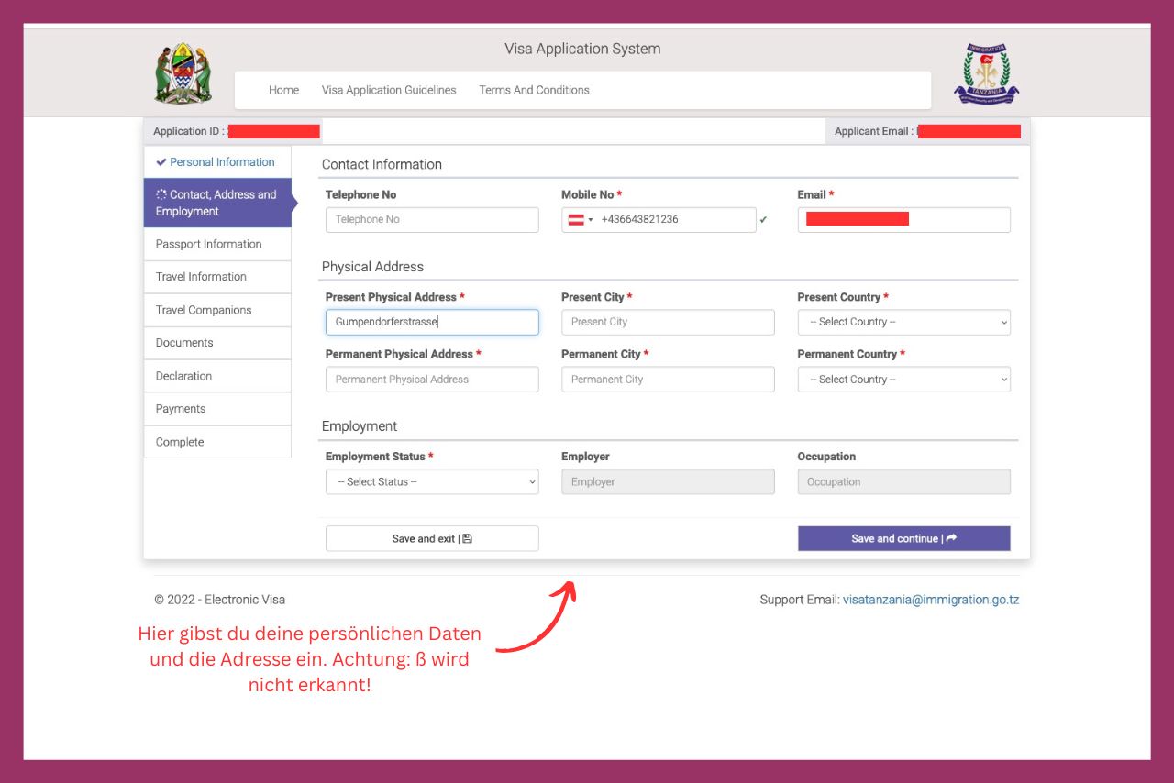
Task: Click the Save and continue button
Action: tap(904, 539)
